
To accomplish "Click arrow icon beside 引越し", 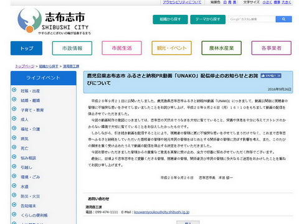I will pyautogui.click(x=14, y=166).
